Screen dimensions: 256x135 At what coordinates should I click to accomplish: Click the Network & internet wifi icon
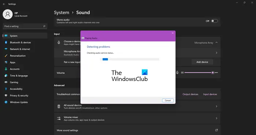point(6,49)
